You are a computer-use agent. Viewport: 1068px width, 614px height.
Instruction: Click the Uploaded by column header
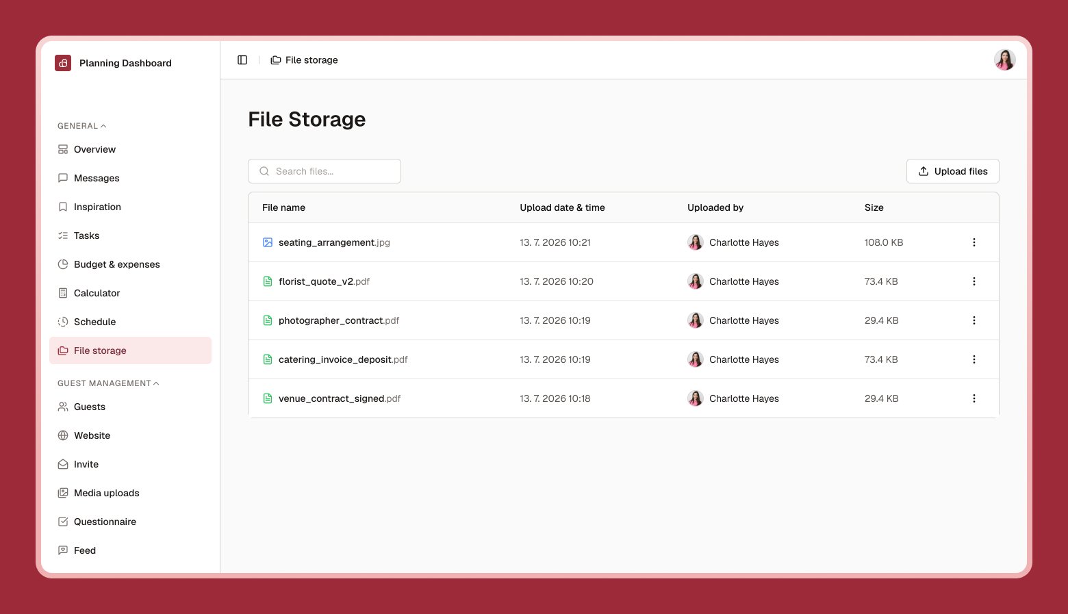(x=715, y=207)
